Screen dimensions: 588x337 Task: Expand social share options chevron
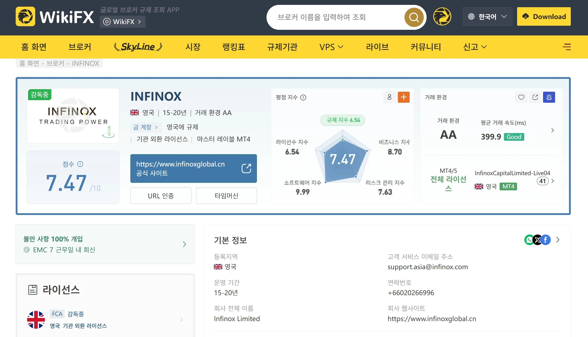point(558,240)
